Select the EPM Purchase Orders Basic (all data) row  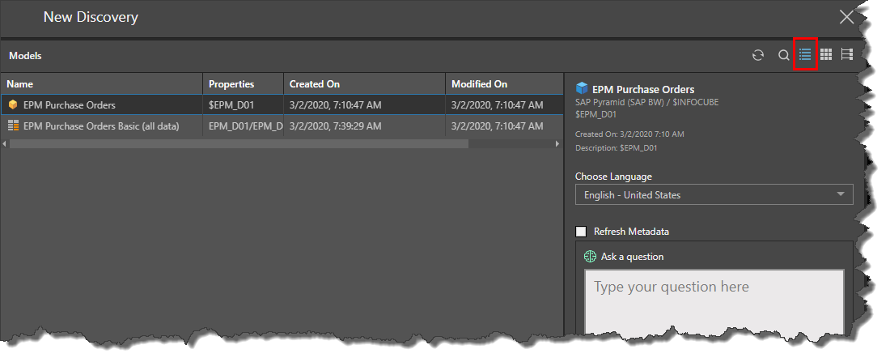282,126
